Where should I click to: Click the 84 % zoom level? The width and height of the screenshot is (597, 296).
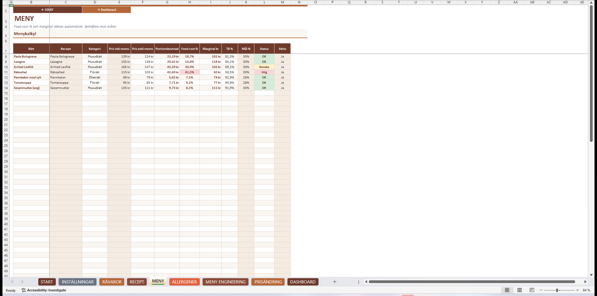coord(586,290)
